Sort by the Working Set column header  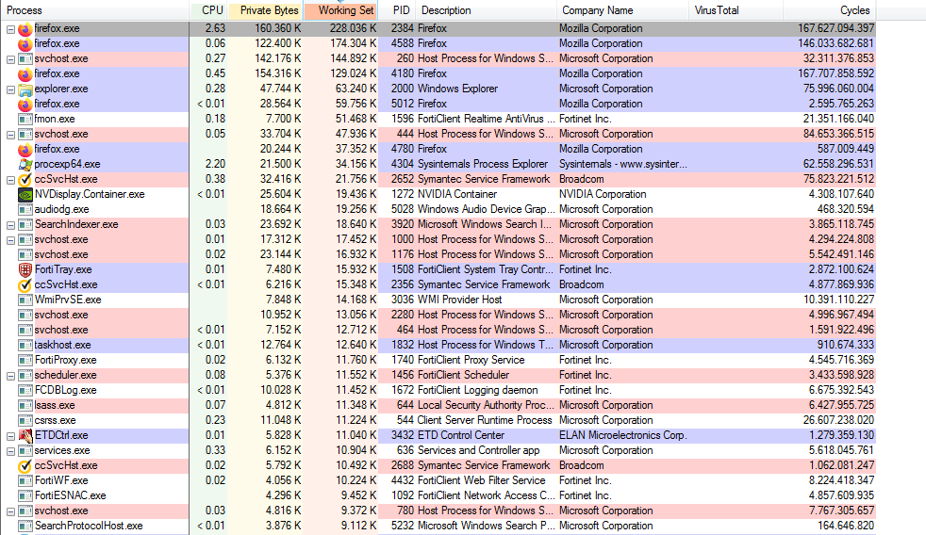(x=340, y=10)
